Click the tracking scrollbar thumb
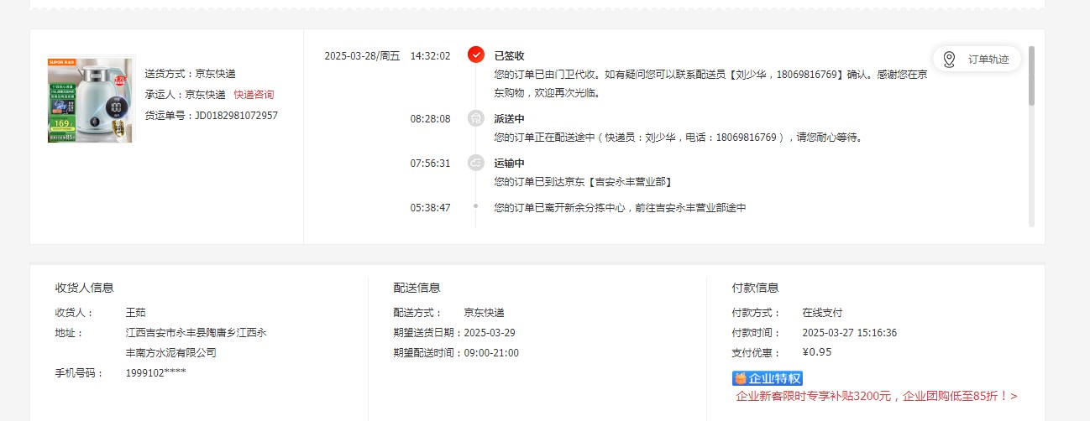The width and height of the screenshot is (1090, 421). 1031,75
